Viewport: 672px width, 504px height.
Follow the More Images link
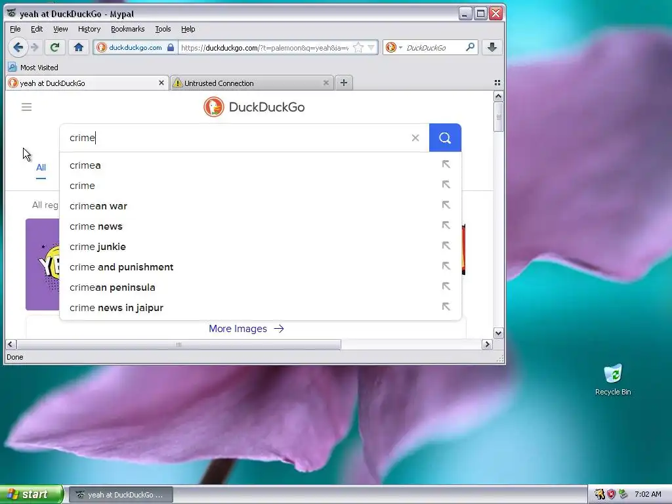[247, 329]
